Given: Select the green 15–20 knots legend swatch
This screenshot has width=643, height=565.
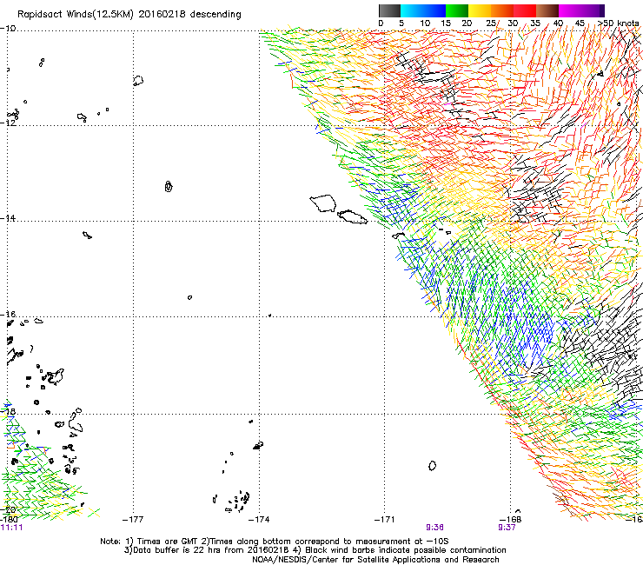Looking at the screenshot, I should (457, 10).
